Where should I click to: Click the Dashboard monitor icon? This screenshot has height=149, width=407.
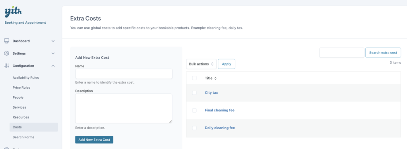point(7,41)
